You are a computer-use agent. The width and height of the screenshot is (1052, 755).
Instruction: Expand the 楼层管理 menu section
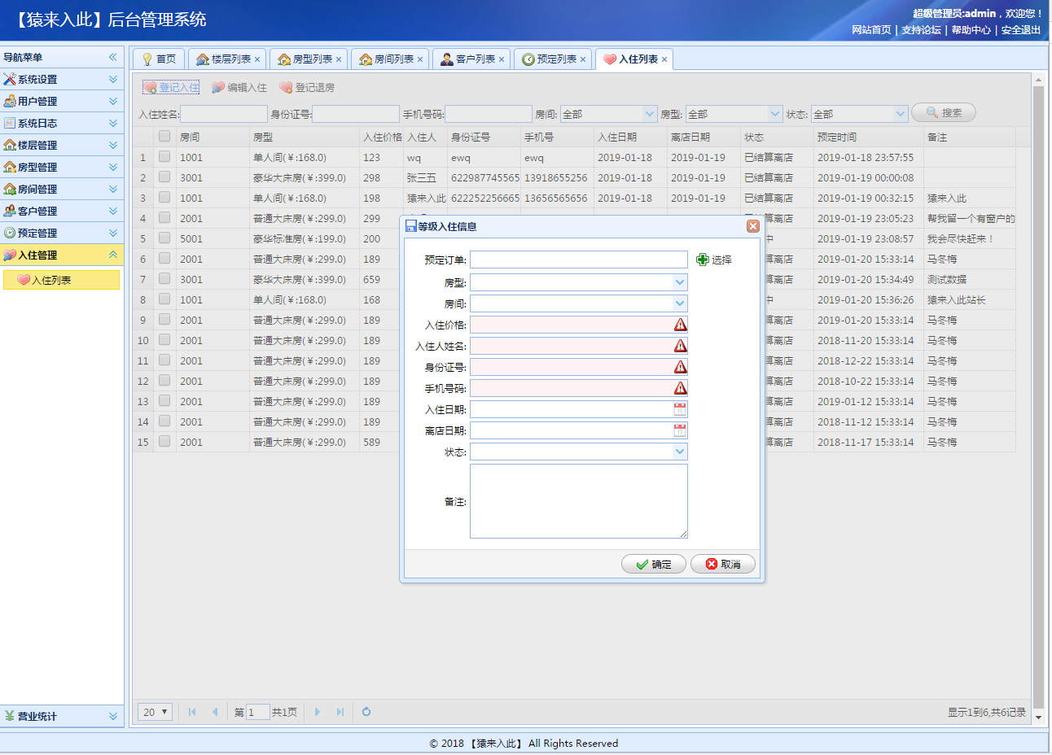(113, 145)
